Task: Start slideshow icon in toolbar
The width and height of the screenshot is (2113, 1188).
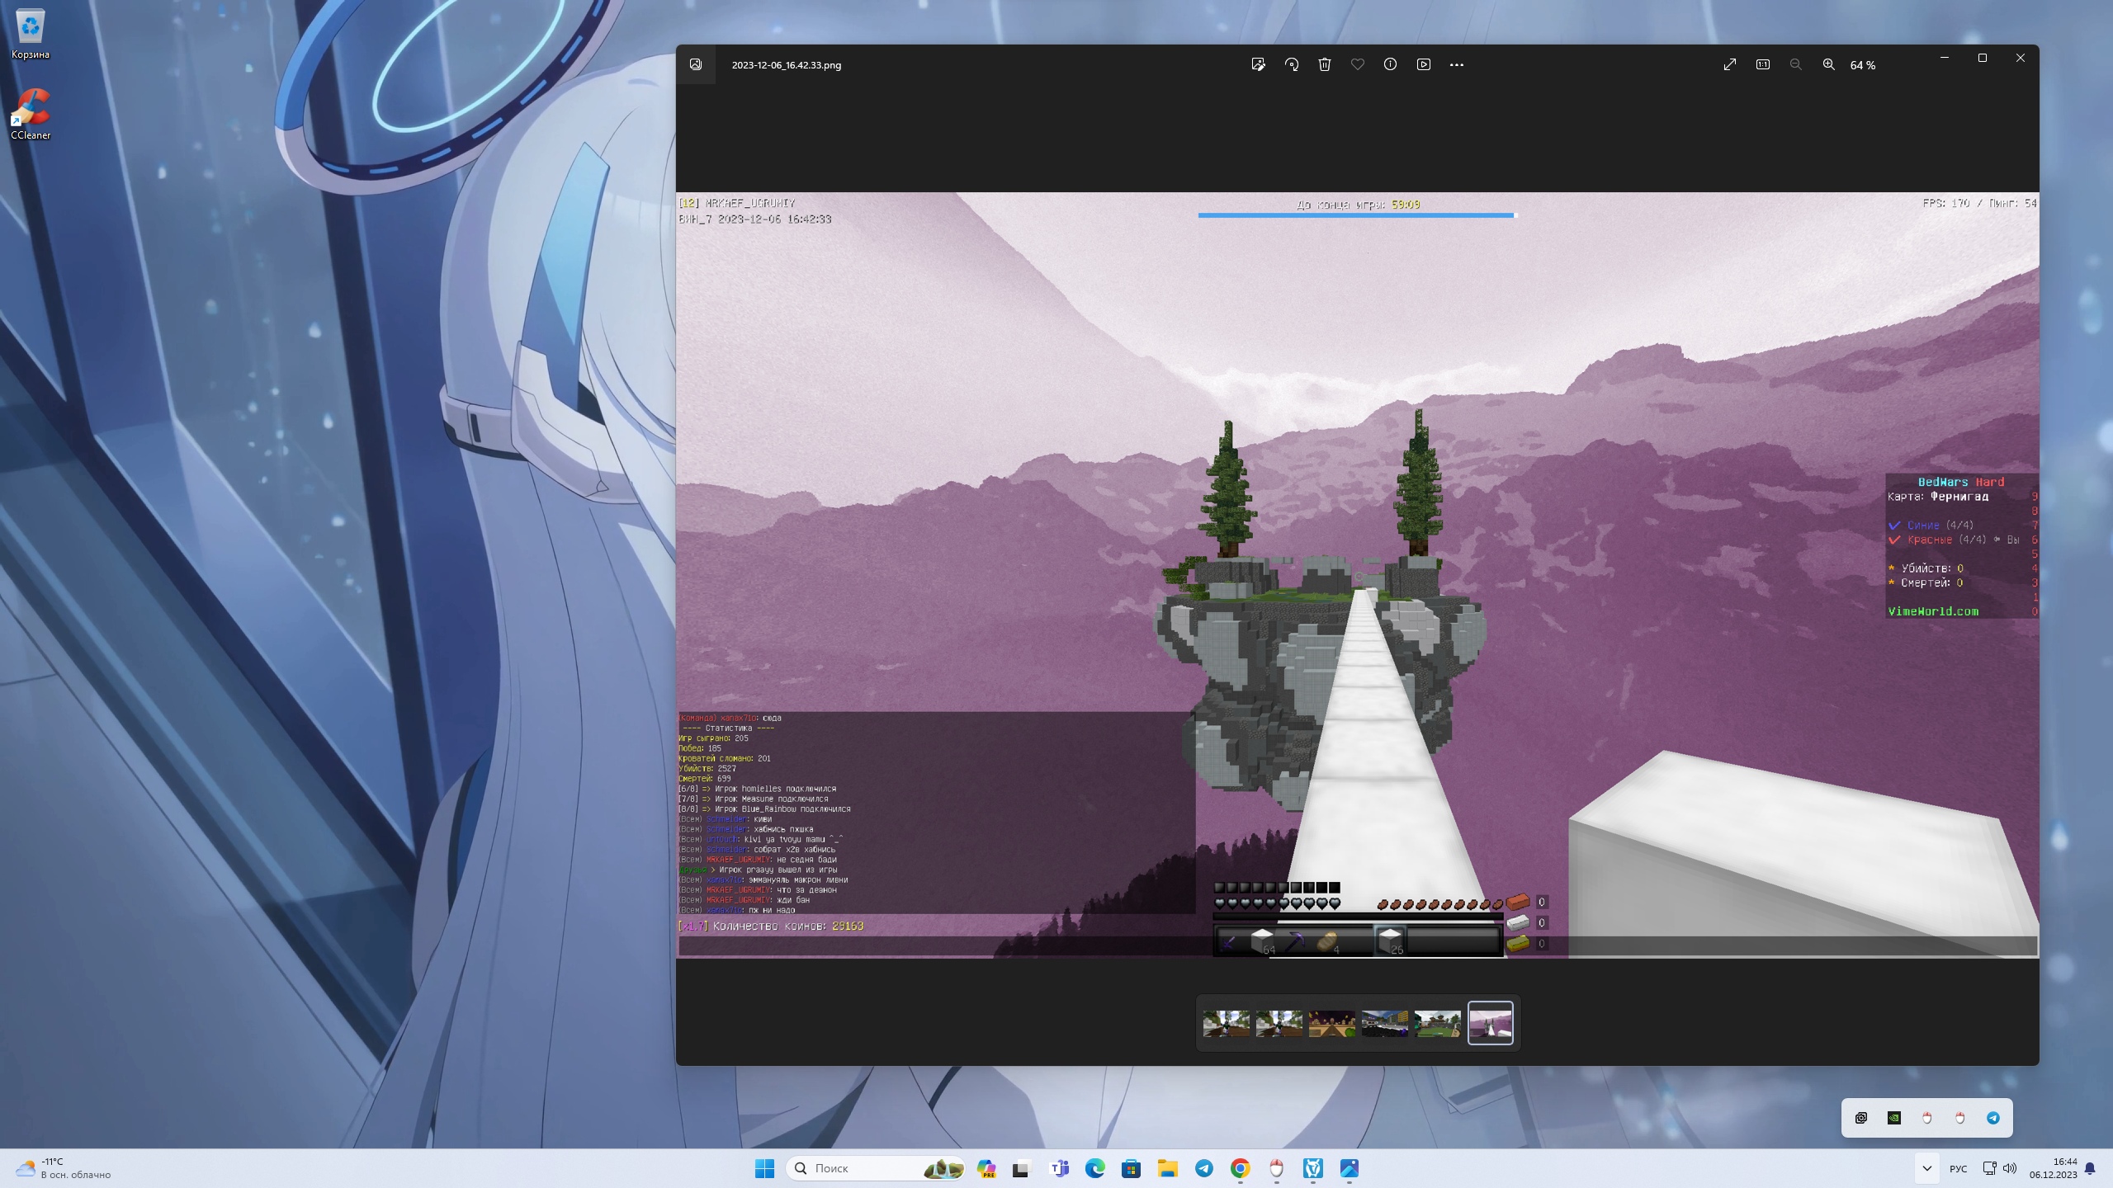Action: 1424,64
